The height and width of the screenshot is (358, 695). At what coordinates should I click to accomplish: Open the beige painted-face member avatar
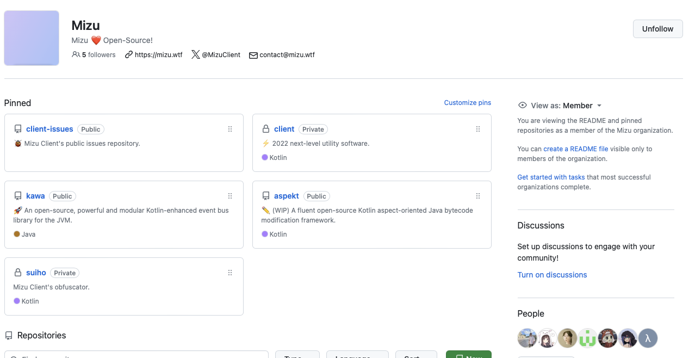tap(567, 338)
